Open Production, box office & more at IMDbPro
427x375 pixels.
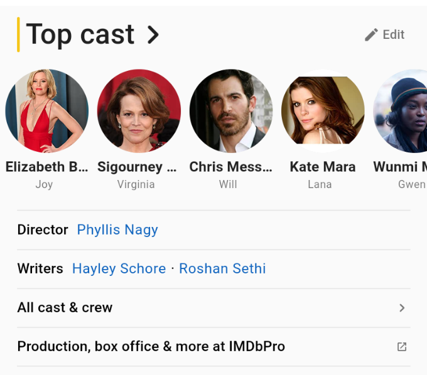[151, 347]
